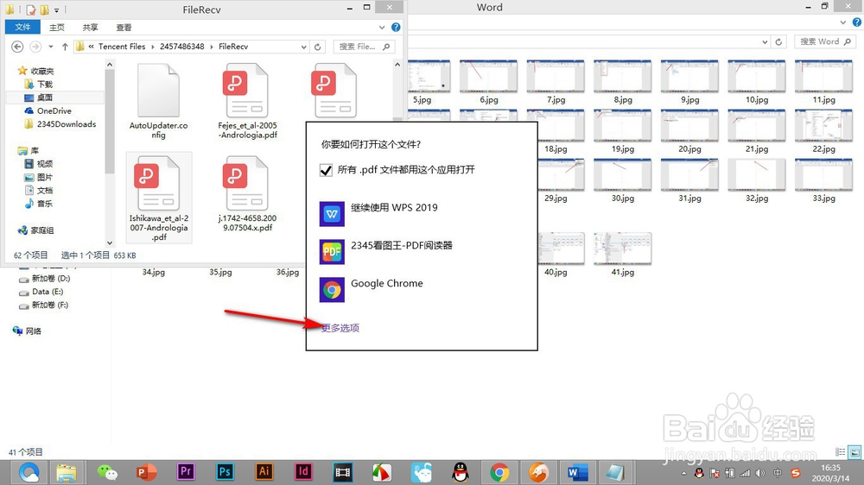Open Photoshop from the taskbar
Screen dimensions: 864x485
click(225, 472)
